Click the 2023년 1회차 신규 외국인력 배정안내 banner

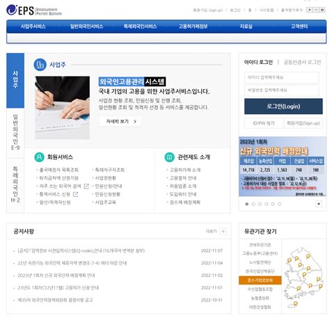[x=283, y=166]
